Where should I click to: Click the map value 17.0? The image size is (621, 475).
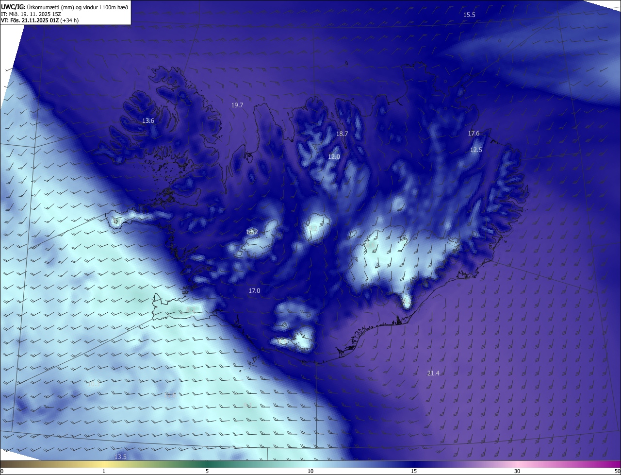click(x=254, y=290)
